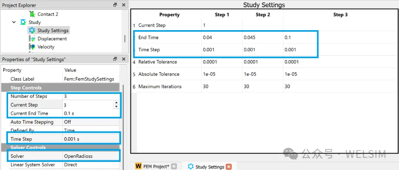
Task: Switch to the Study Settings tab
Action: [209, 167]
